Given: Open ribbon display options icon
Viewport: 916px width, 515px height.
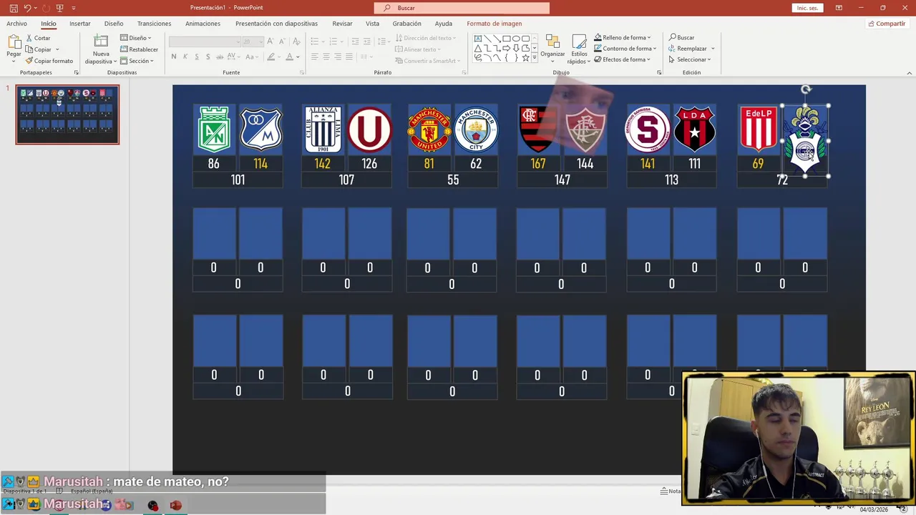Looking at the screenshot, I should point(839,8).
